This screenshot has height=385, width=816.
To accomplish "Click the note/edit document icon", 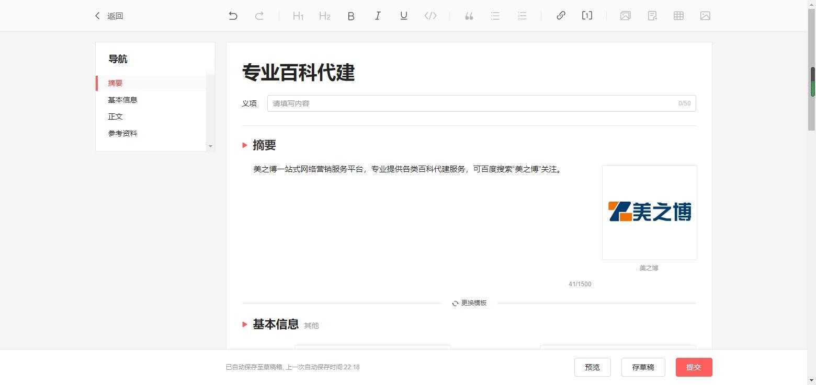I will coord(652,16).
